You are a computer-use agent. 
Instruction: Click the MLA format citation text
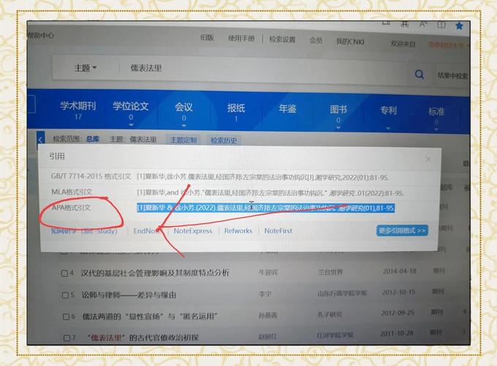270,193
